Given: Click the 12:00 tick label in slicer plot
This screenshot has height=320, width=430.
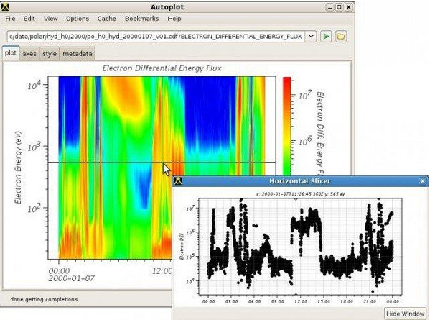Looking at the screenshot, I should pyautogui.click(x=300, y=301).
